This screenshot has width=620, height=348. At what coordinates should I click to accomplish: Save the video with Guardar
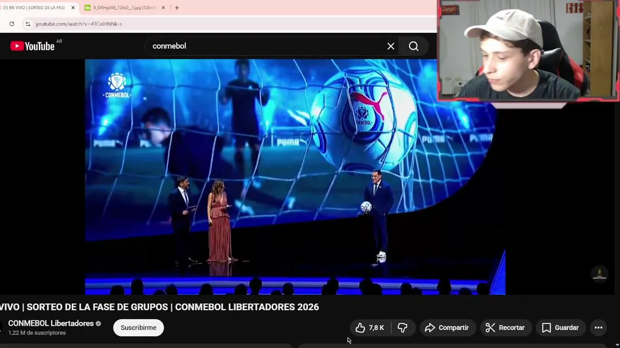(560, 328)
